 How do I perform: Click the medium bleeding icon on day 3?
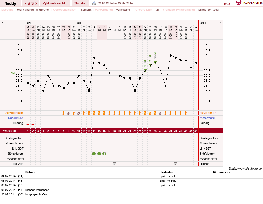click(x=38, y=123)
